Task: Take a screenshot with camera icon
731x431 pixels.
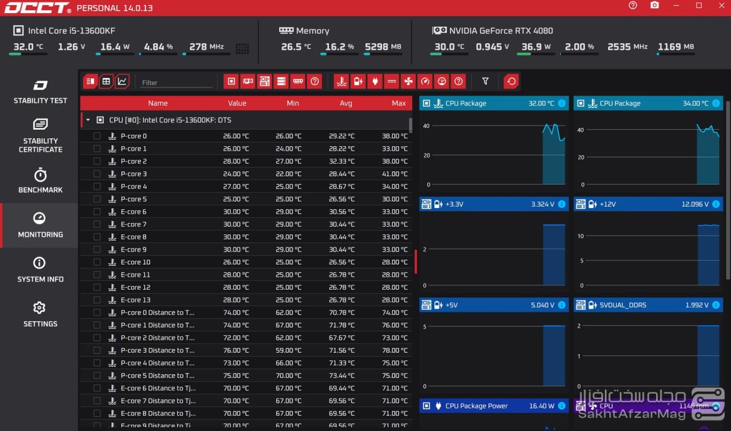Action: tap(655, 6)
